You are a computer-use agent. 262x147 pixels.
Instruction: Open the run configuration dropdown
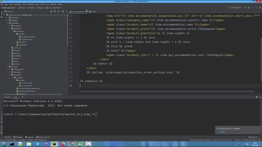point(235,8)
